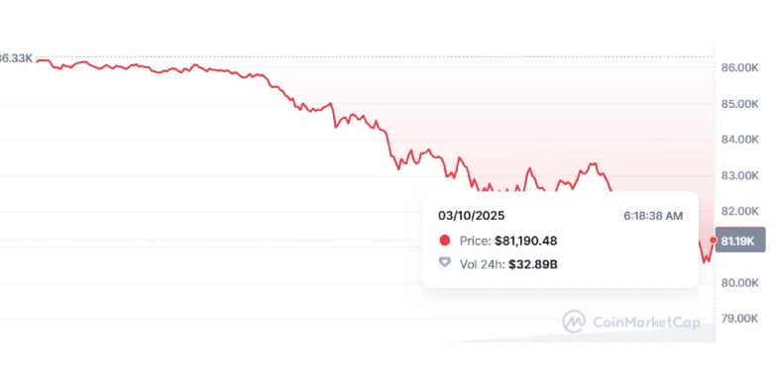The height and width of the screenshot is (384, 776).
Task: Click the CoinMarketCap logo watermark icon
Action: pyautogui.click(x=574, y=322)
